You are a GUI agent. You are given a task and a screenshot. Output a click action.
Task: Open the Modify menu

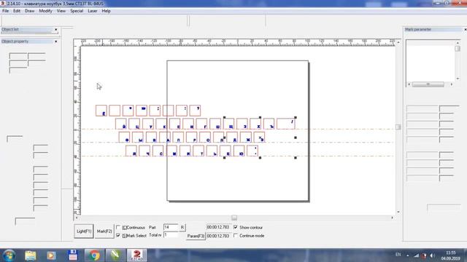pyautogui.click(x=45, y=11)
